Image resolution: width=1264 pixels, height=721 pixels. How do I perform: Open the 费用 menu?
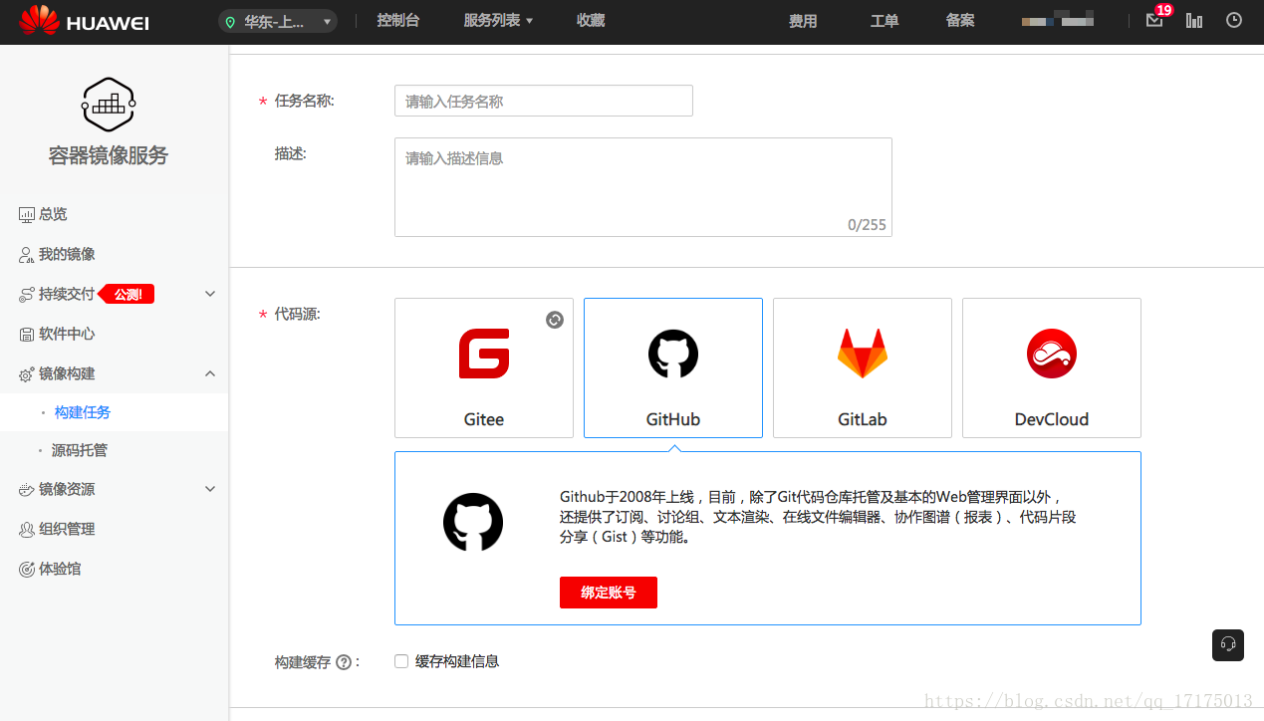pyautogui.click(x=803, y=21)
